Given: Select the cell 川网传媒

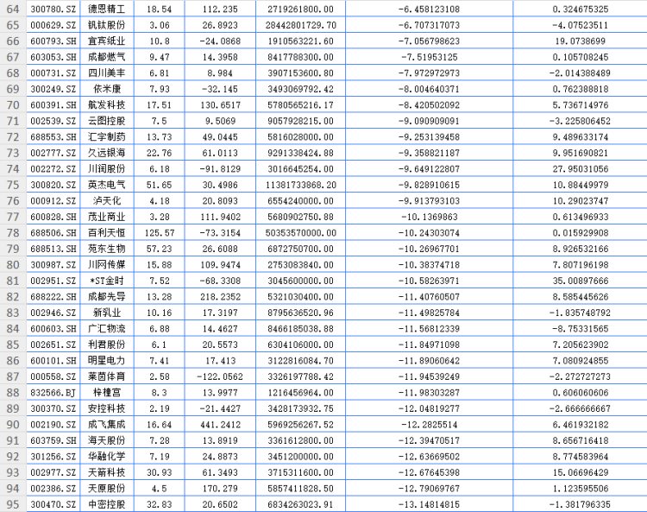Looking at the screenshot, I should click(x=107, y=265).
